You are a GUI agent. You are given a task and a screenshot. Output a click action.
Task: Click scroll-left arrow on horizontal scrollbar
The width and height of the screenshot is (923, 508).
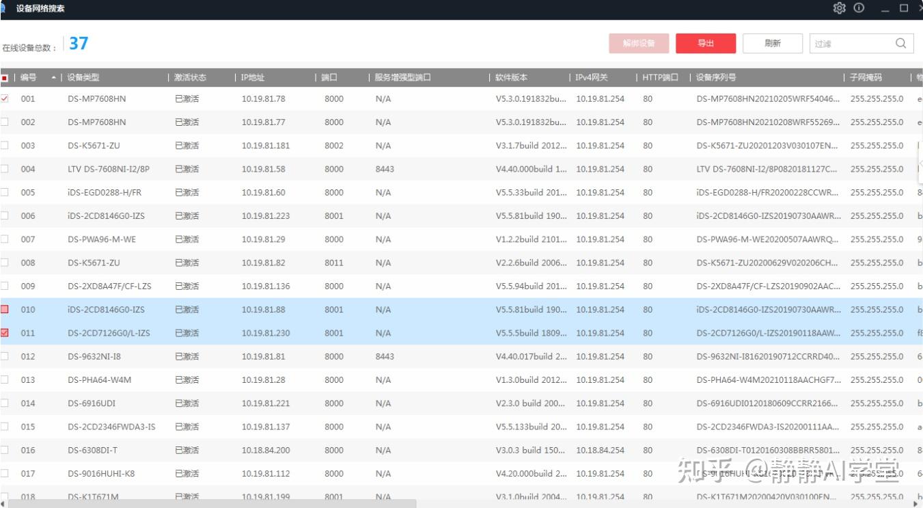[3, 504]
